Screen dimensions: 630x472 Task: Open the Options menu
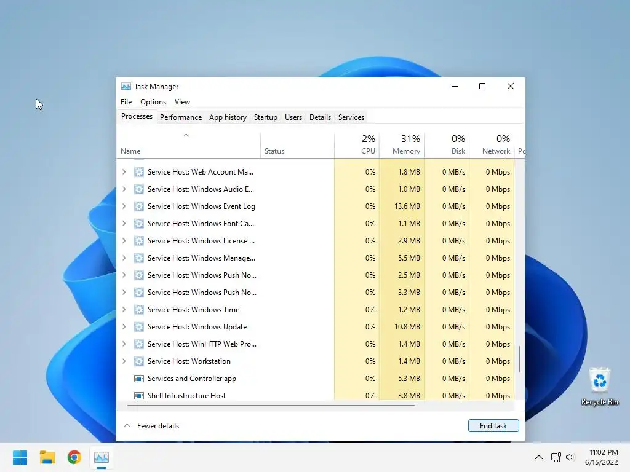point(153,102)
